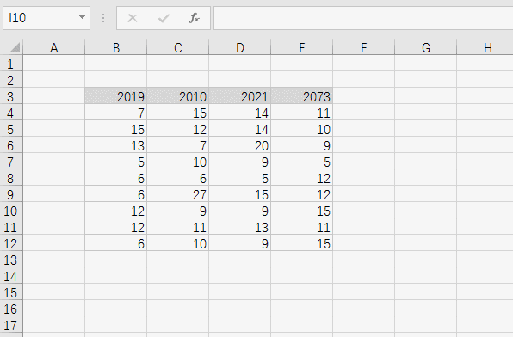Click cell E8 with value 12
Screen dimensions: 513x337
tap(301, 178)
